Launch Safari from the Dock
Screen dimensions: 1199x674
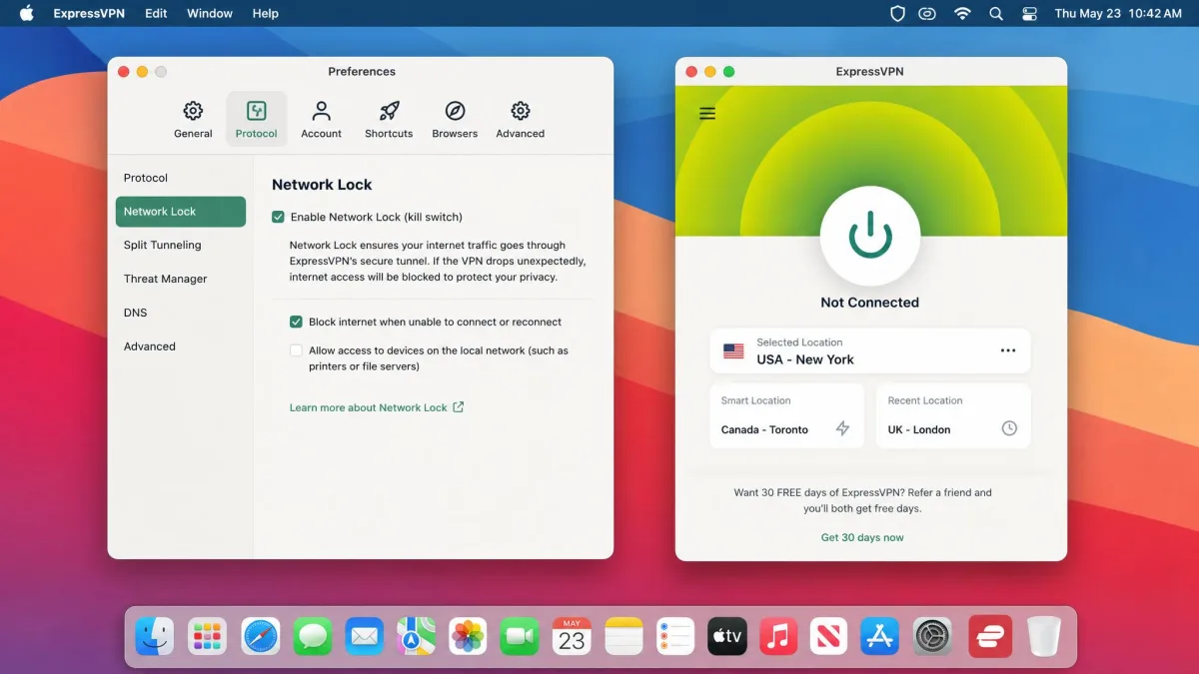[x=261, y=636]
